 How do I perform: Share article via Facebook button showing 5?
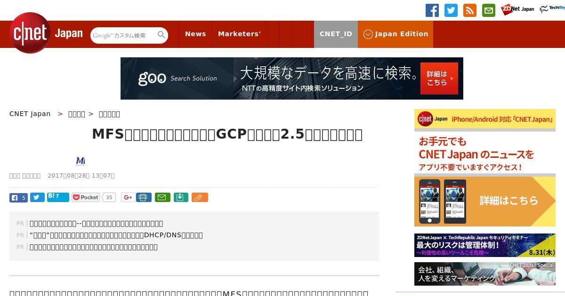coord(18,197)
